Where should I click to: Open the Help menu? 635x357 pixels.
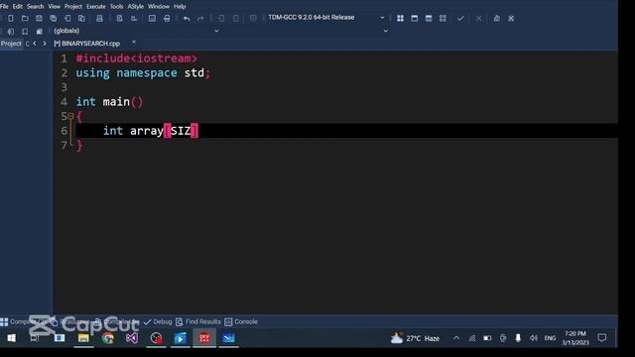coord(180,7)
